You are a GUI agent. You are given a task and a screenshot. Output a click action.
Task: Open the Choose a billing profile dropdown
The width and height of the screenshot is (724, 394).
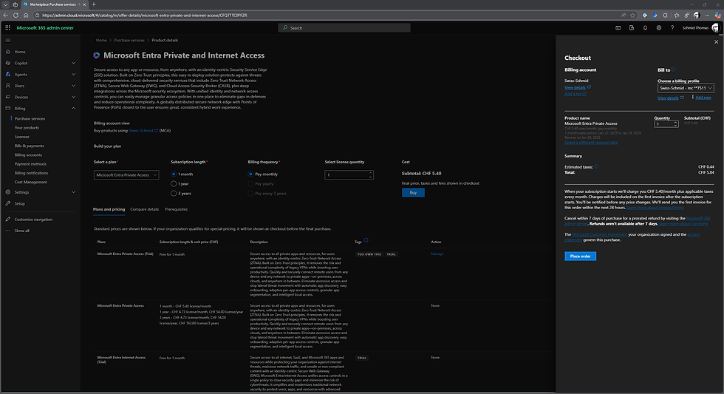click(x=686, y=88)
